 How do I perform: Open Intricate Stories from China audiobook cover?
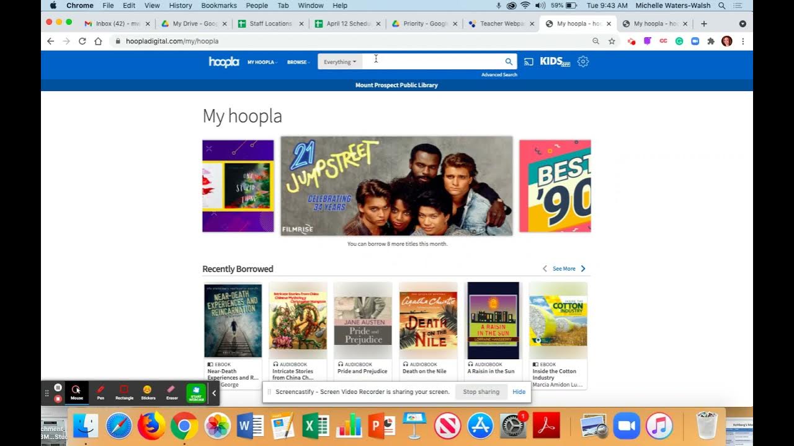(298, 321)
